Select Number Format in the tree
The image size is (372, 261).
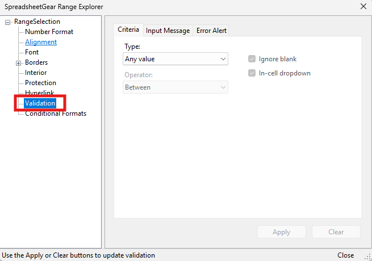coord(49,32)
